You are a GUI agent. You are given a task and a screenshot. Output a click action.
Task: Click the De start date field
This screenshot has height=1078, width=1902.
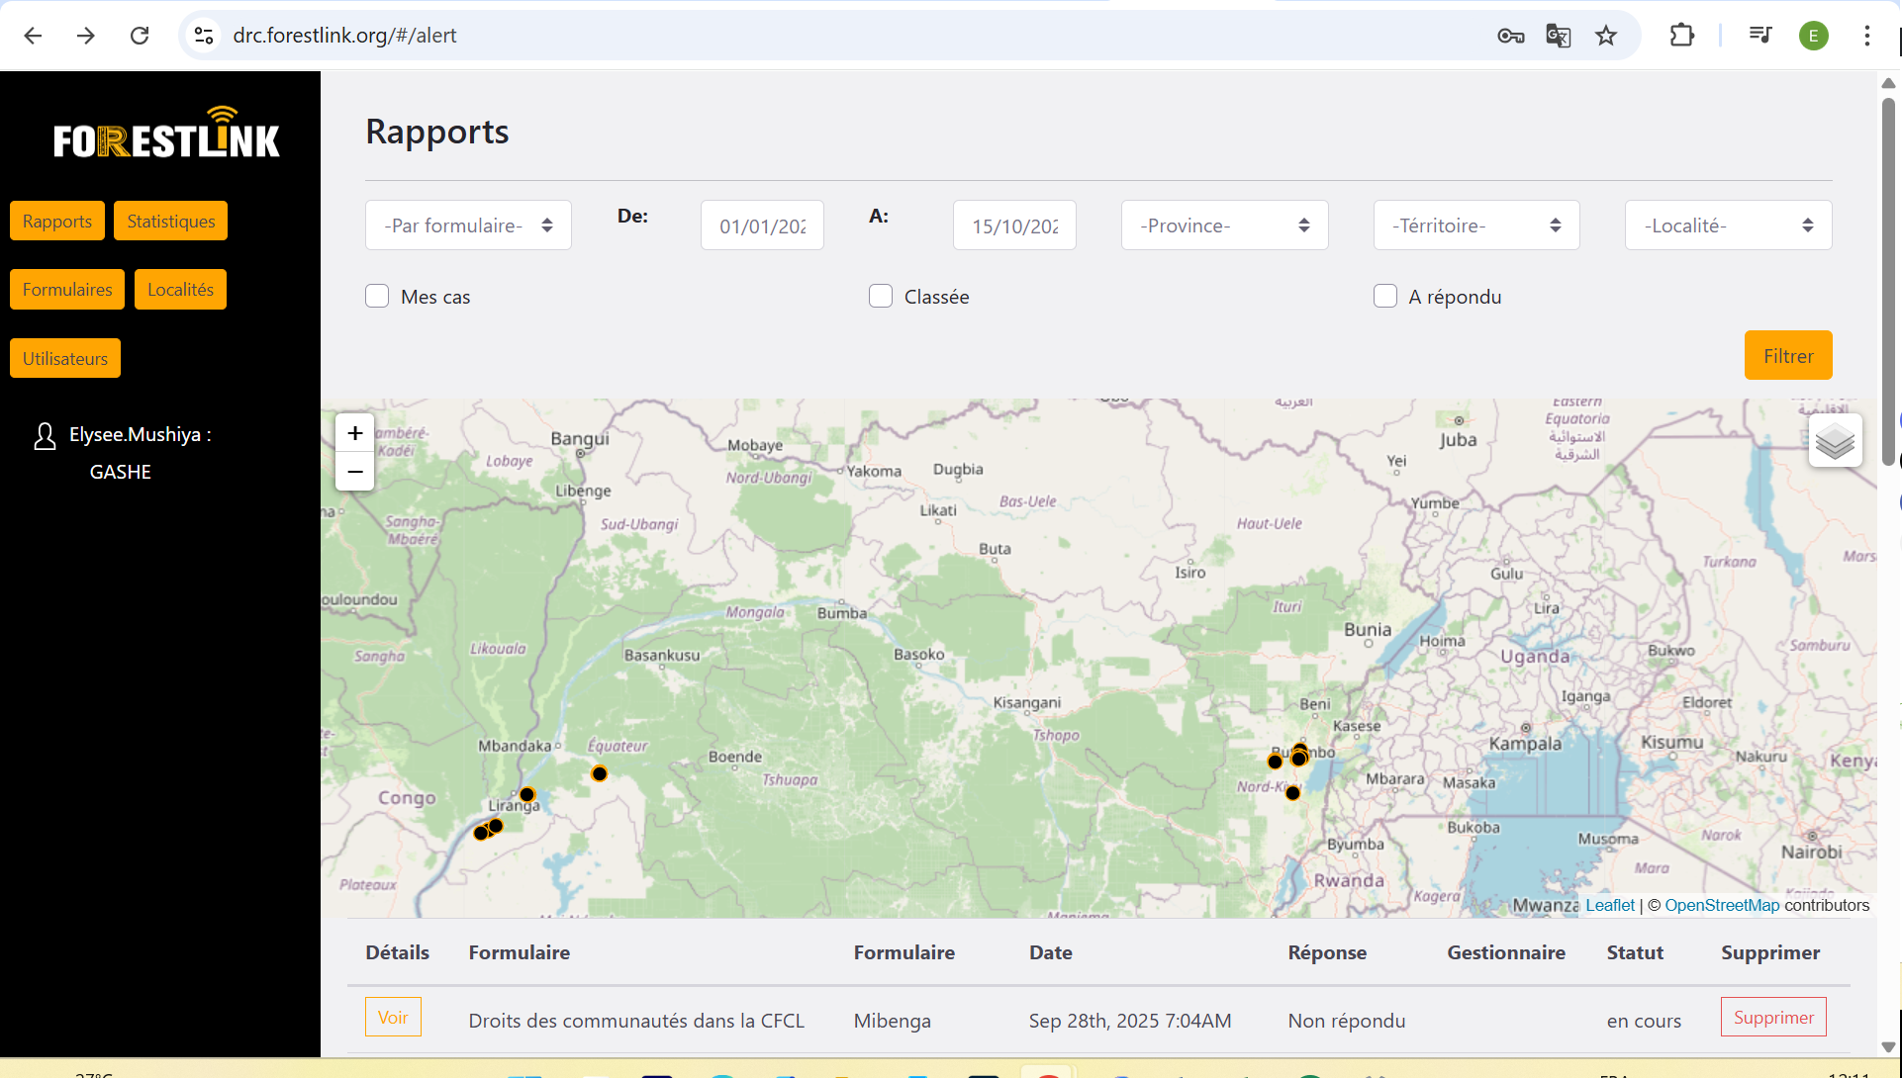pos(762,225)
